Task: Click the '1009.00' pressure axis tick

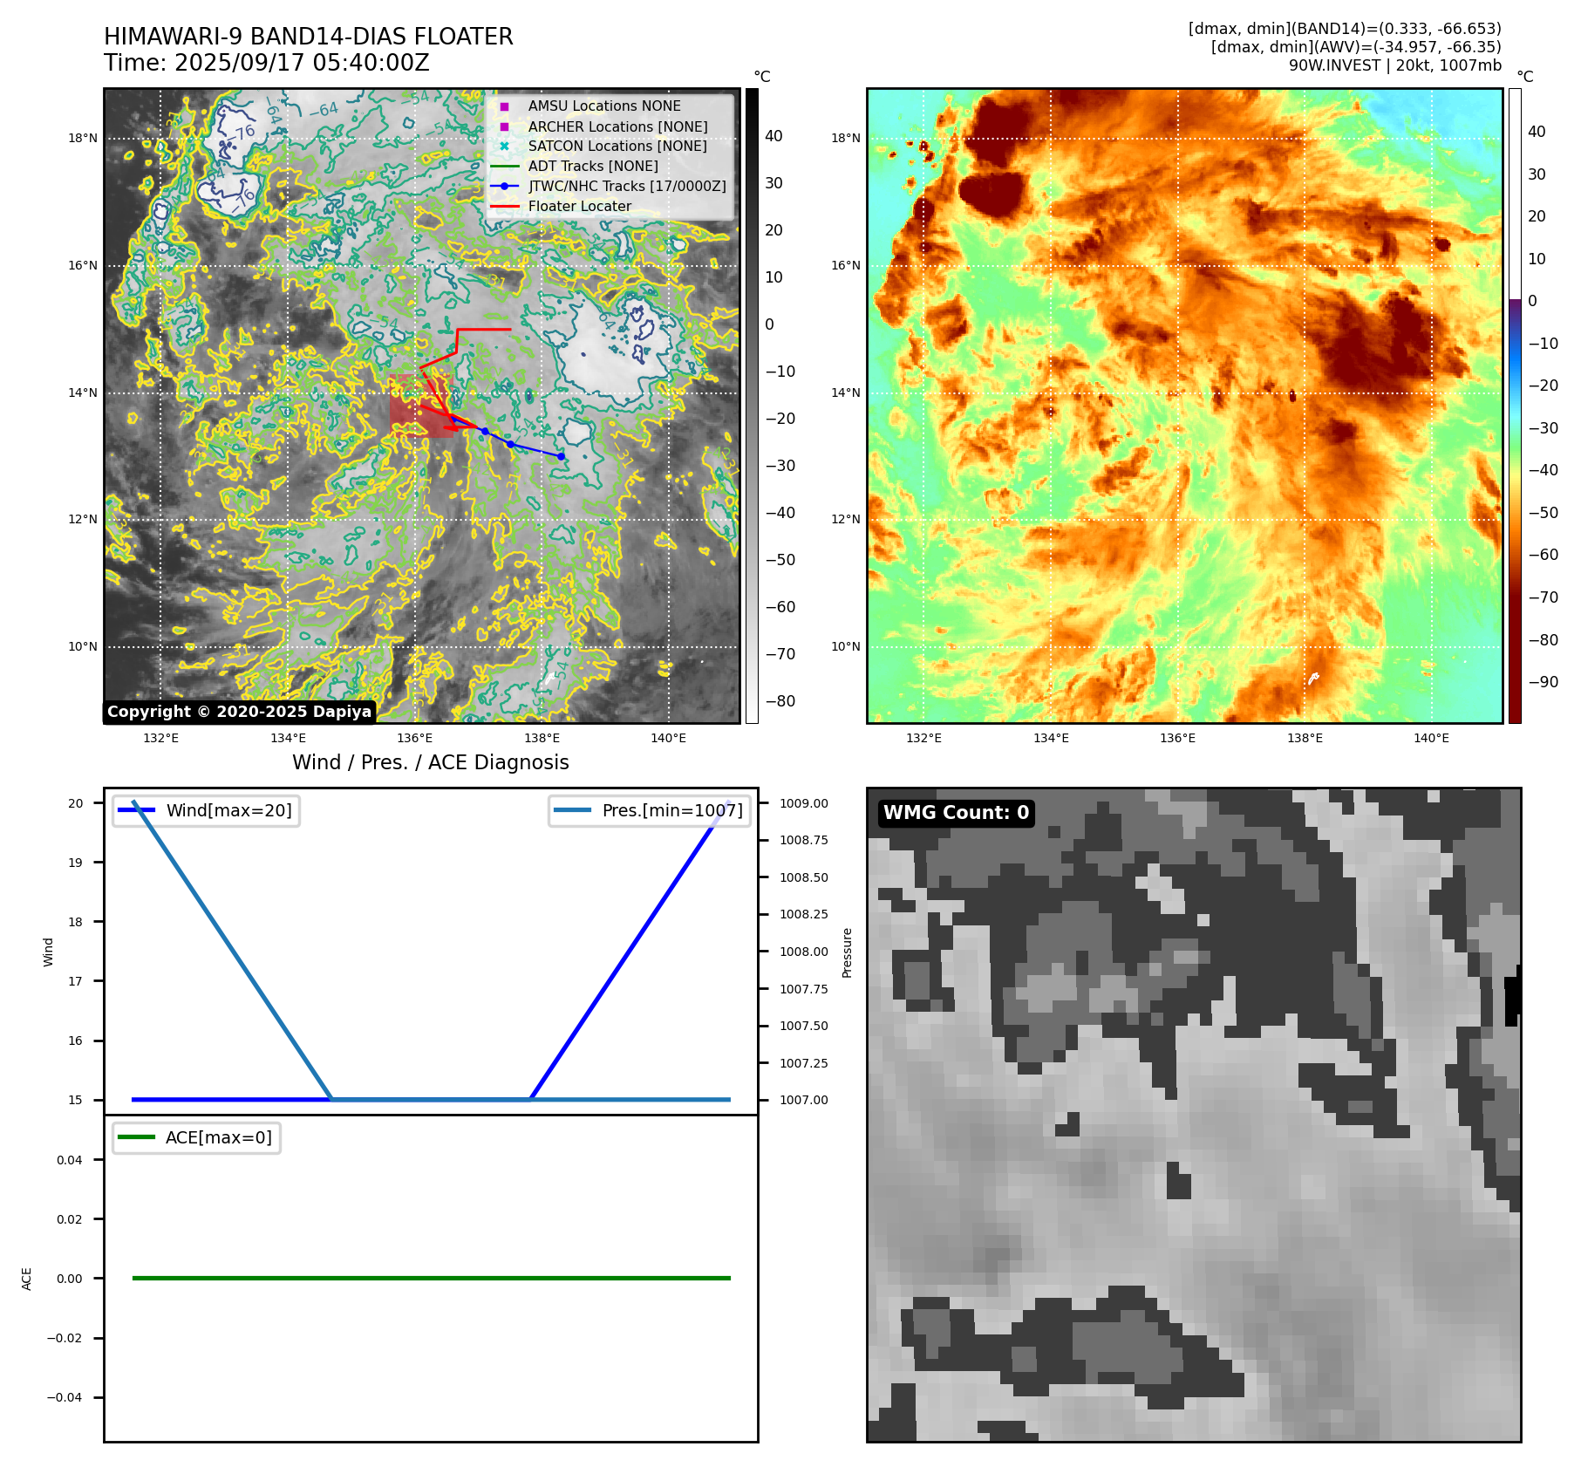Action: 804,803
